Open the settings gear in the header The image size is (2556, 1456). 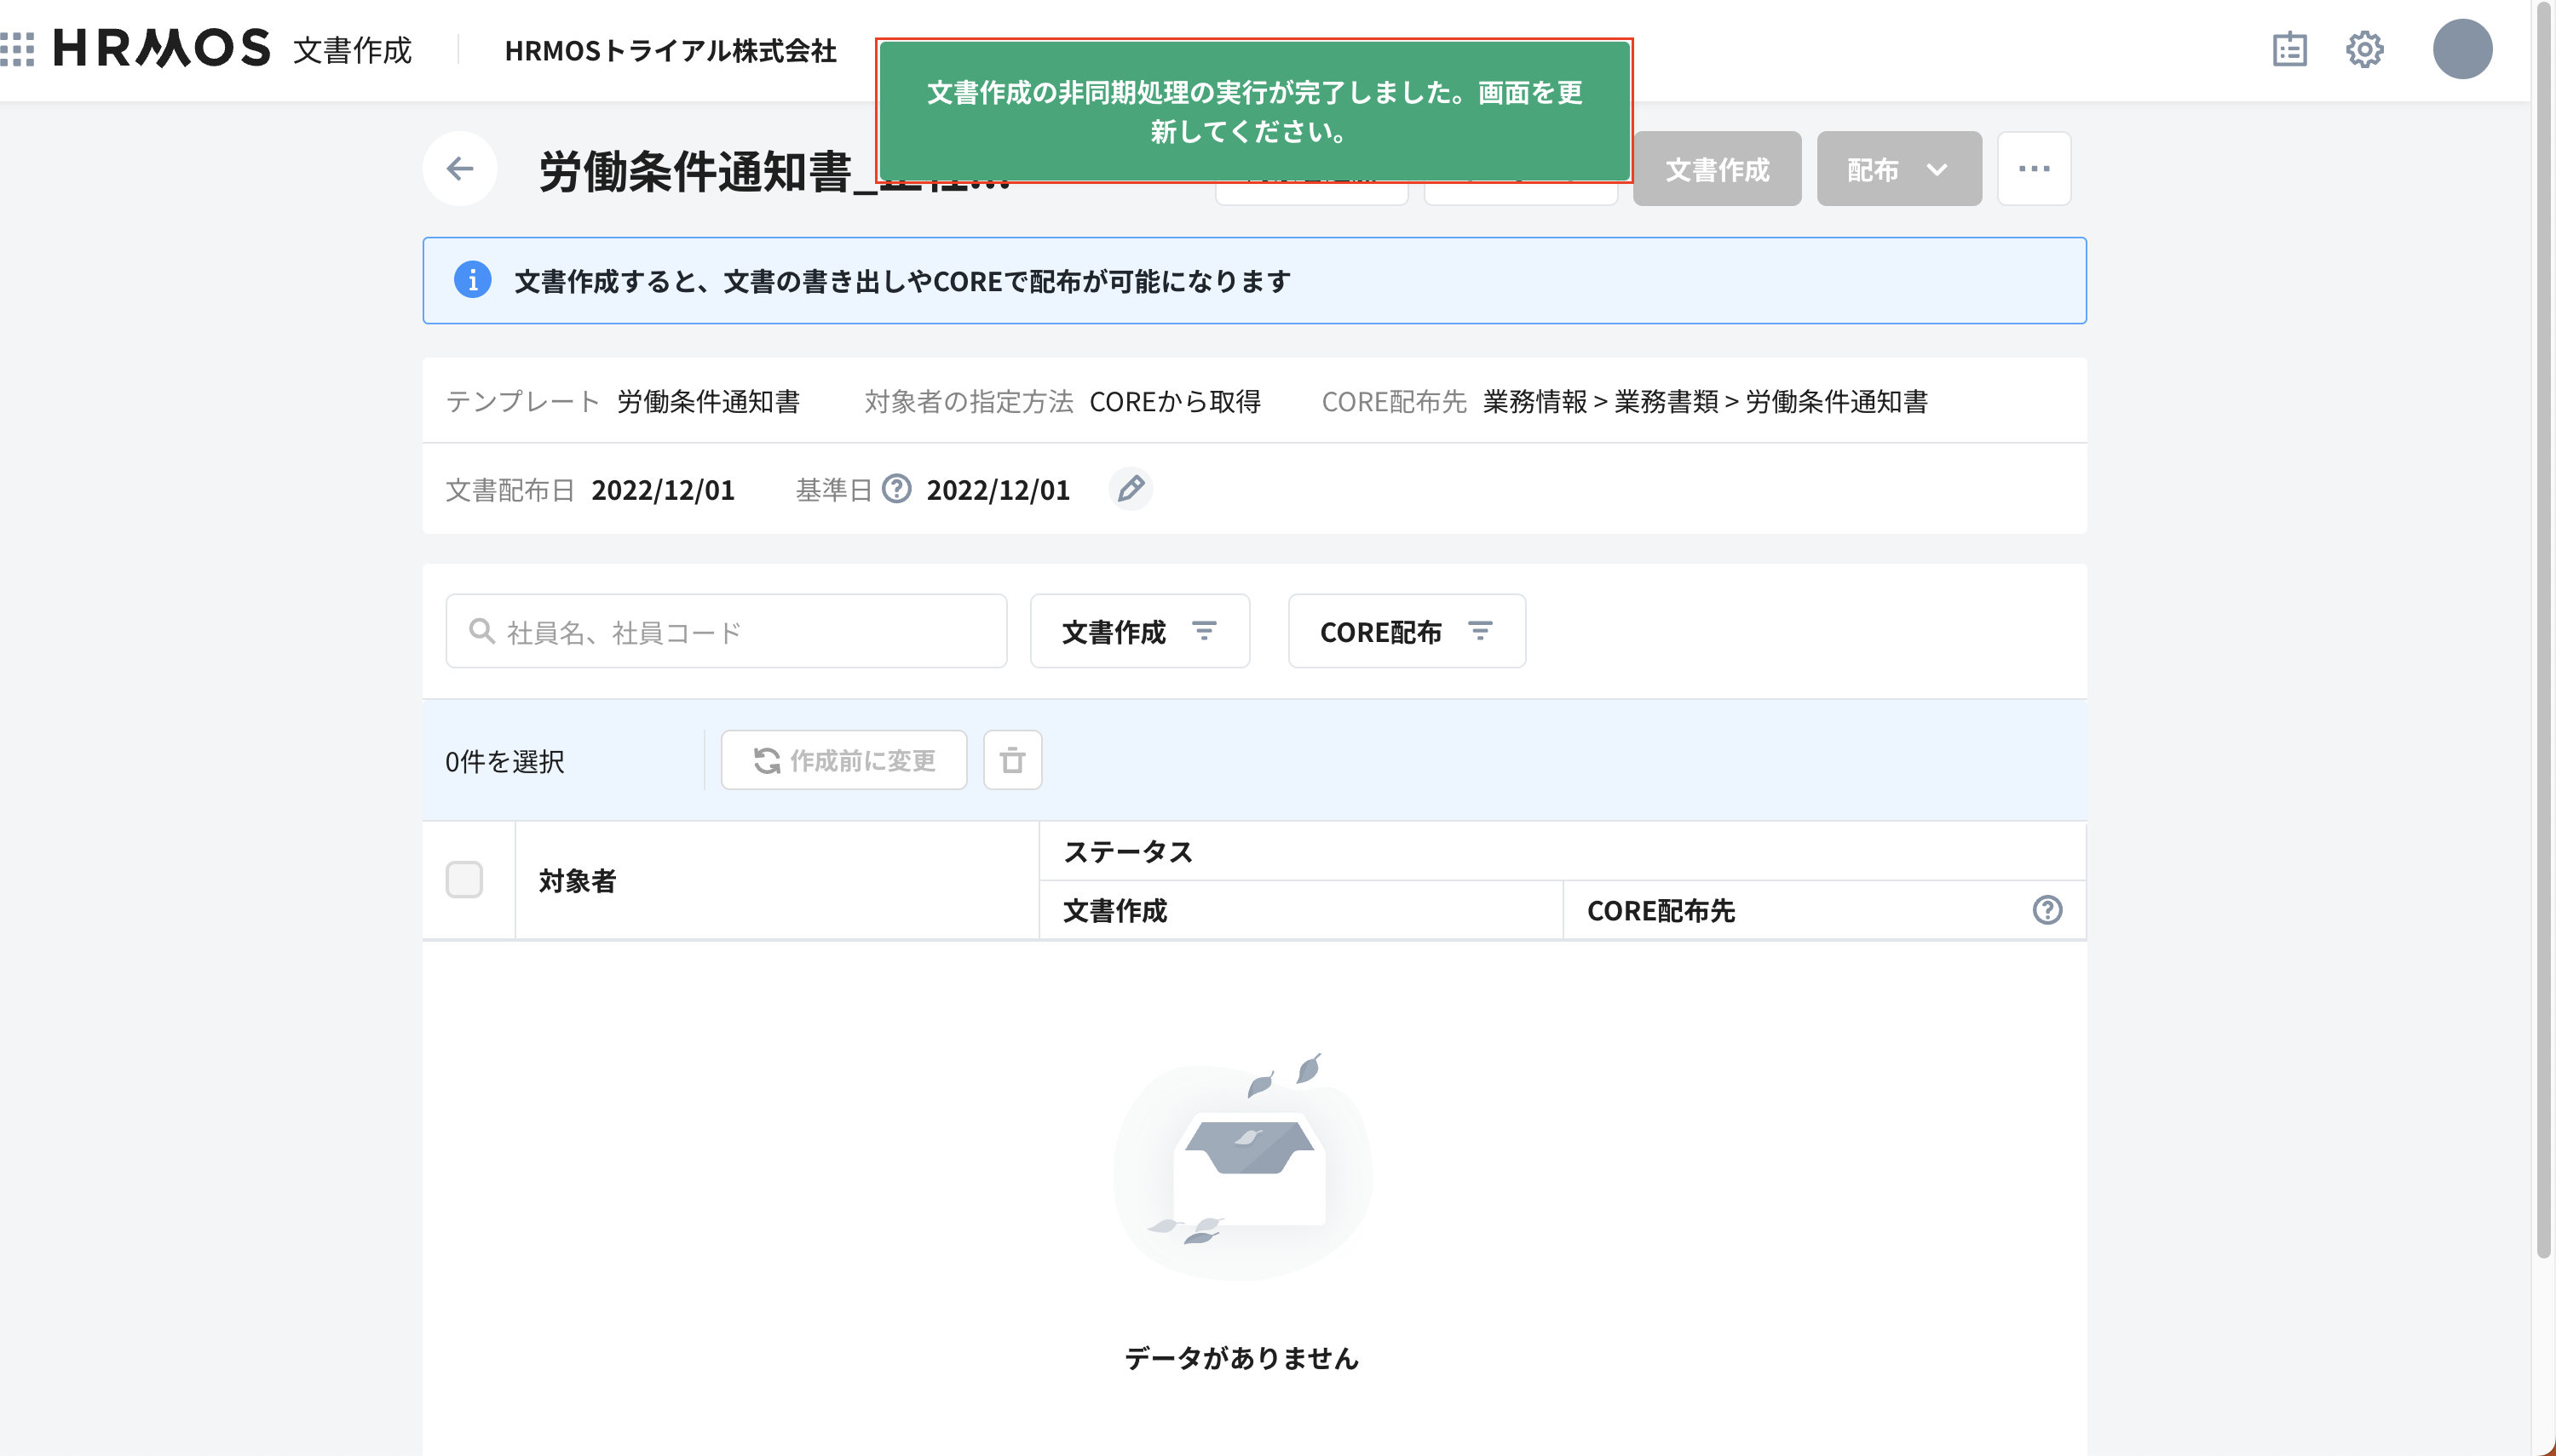(x=2365, y=48)
